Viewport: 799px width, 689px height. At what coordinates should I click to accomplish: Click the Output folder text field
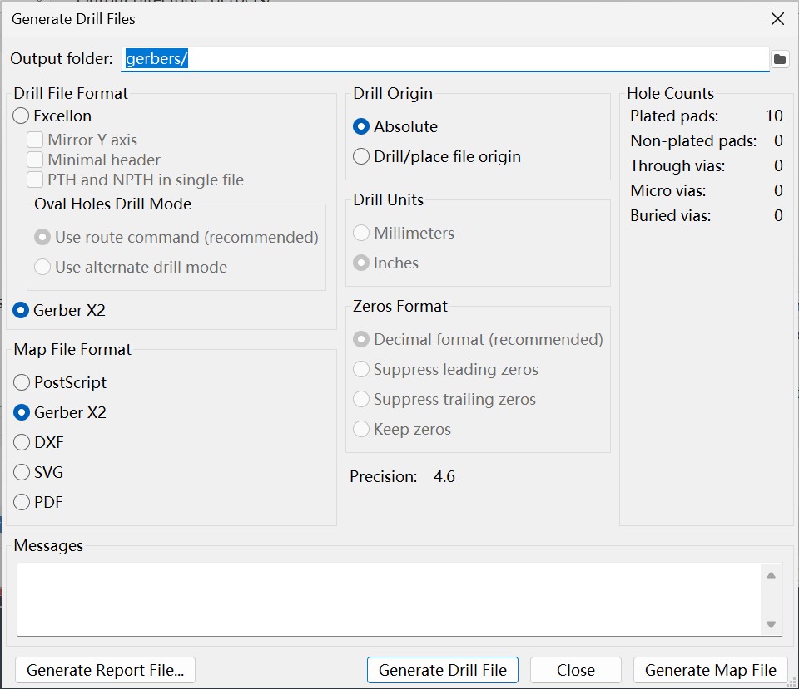tap(444, 59)
